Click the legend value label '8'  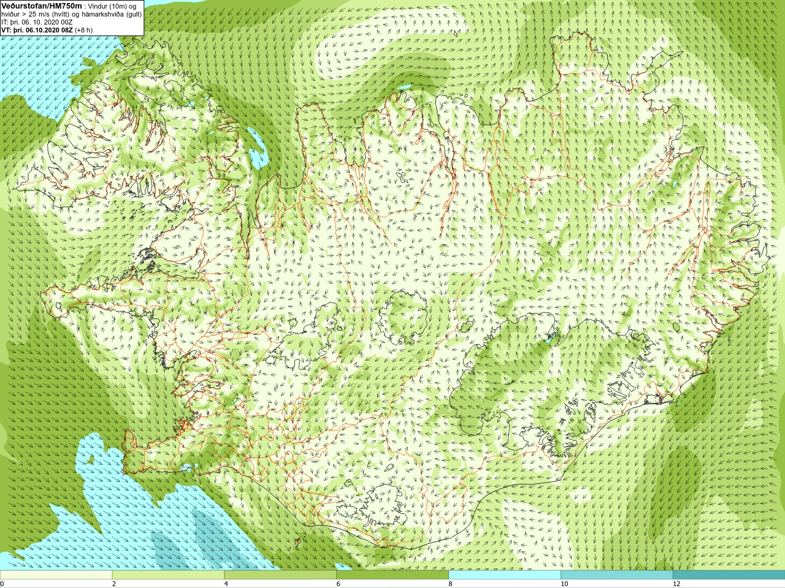pos(451,584)
